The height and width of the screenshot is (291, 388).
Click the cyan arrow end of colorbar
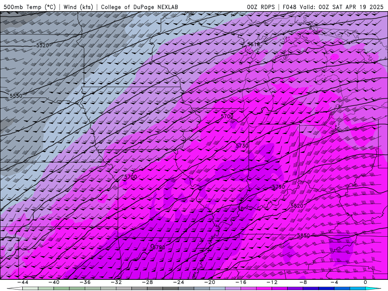[373, 288]
